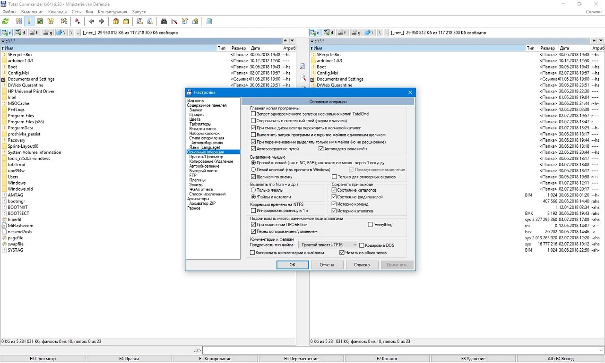
Task: Click the Notepad icon at toolbar end
Action: tap(208, 21)
